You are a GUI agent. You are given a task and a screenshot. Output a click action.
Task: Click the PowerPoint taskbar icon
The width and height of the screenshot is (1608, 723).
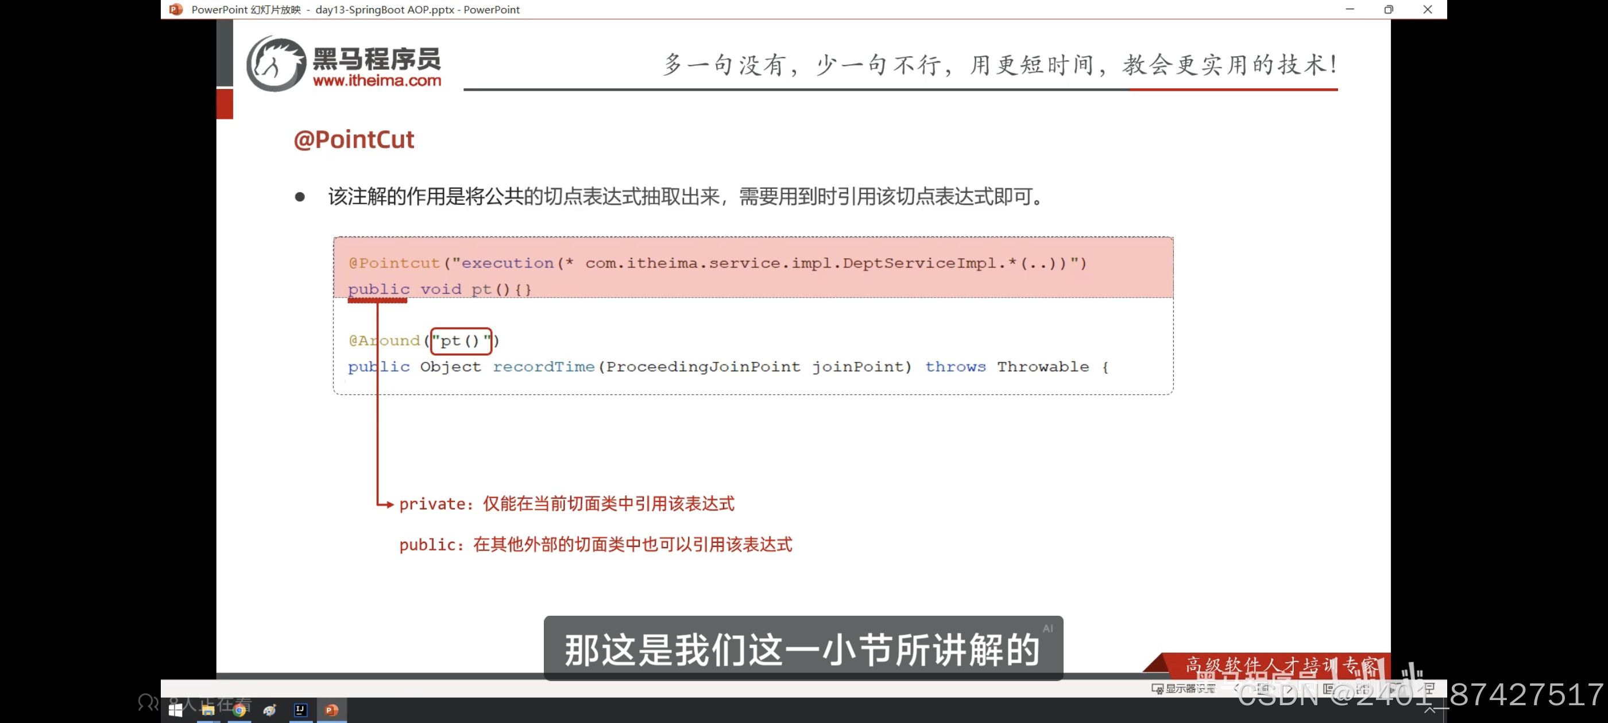coord(331,710)
